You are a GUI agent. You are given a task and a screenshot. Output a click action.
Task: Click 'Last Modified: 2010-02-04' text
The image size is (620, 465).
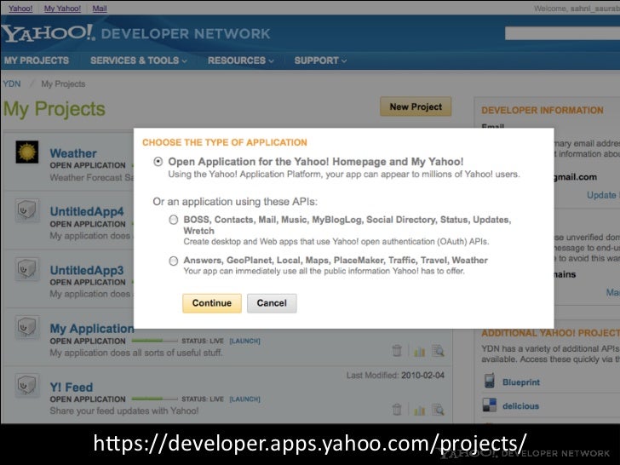[395, 376]
